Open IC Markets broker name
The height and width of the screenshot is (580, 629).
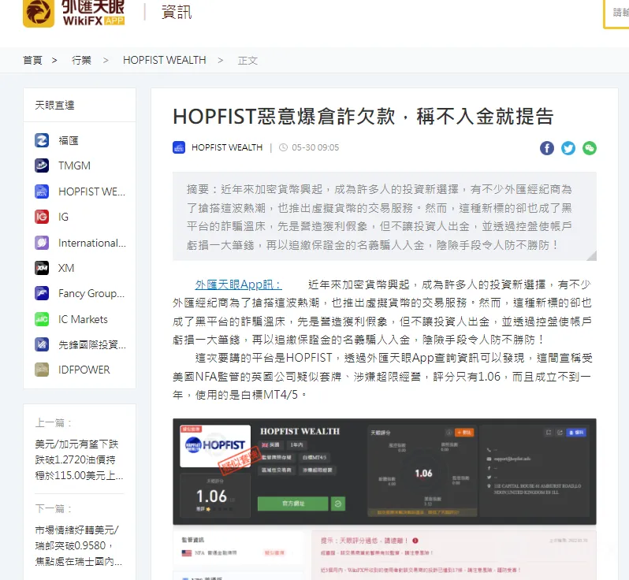tap(83, 319)
